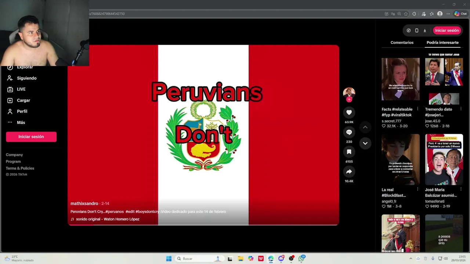Like the video with the heart icon
This screenshot has height=264, width=470.
tap(349, 113)
